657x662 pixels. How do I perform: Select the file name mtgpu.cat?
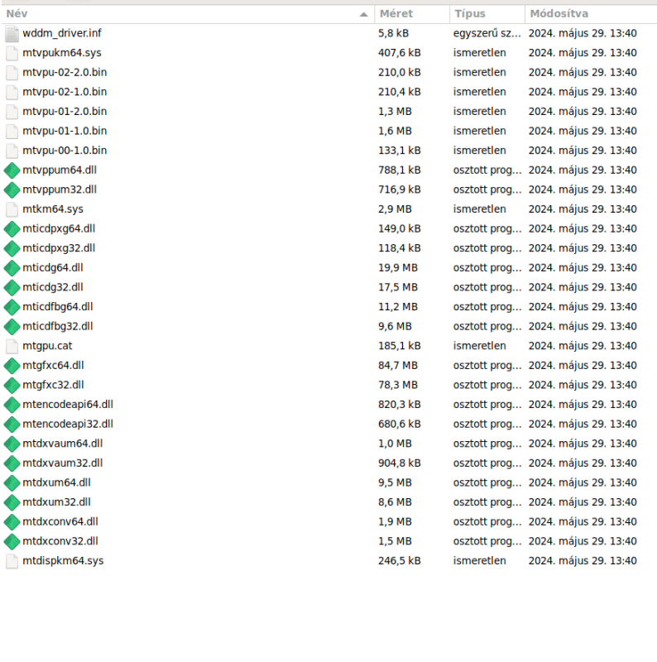click(47, 346)
